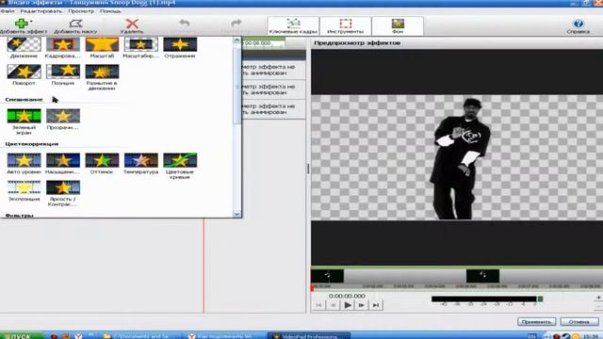Click the Apply (Применить) button

coord(536,321)
